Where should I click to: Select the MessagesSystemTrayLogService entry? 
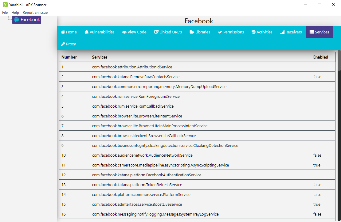pyautogui.click(x=155, y=214)
